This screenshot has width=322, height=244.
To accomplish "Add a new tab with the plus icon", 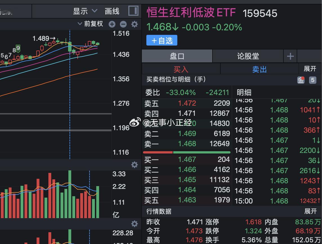I will point(290,56).
